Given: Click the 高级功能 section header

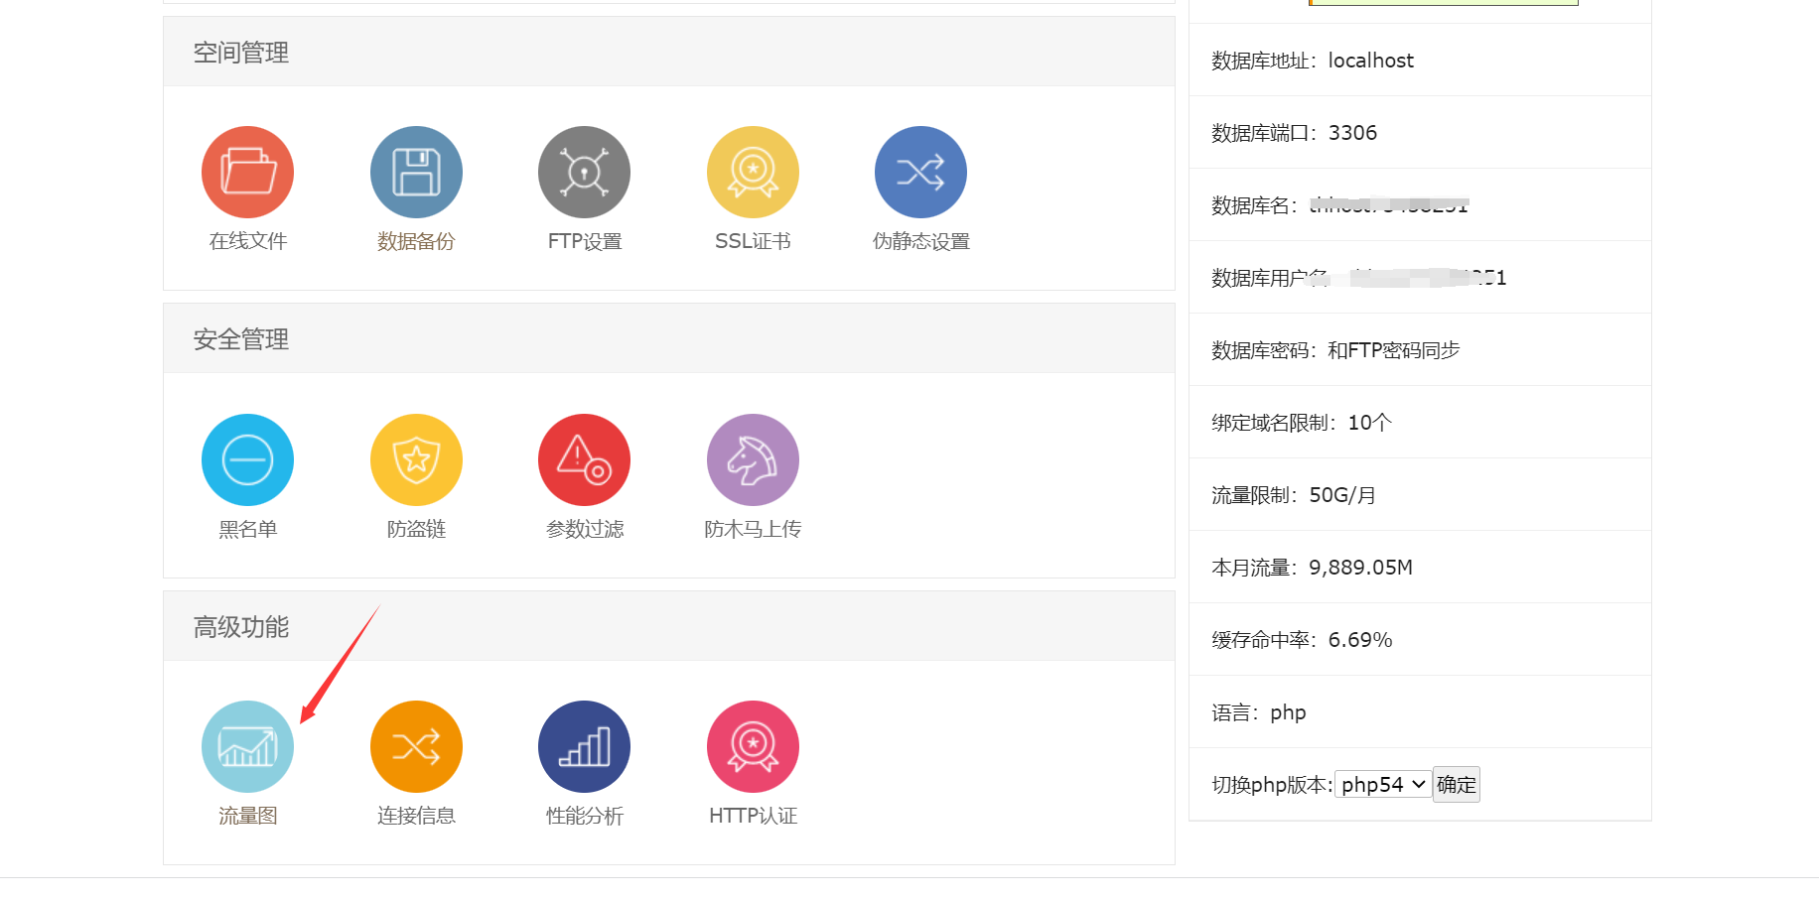Looking at the screenshot, I should coord(238,625).
